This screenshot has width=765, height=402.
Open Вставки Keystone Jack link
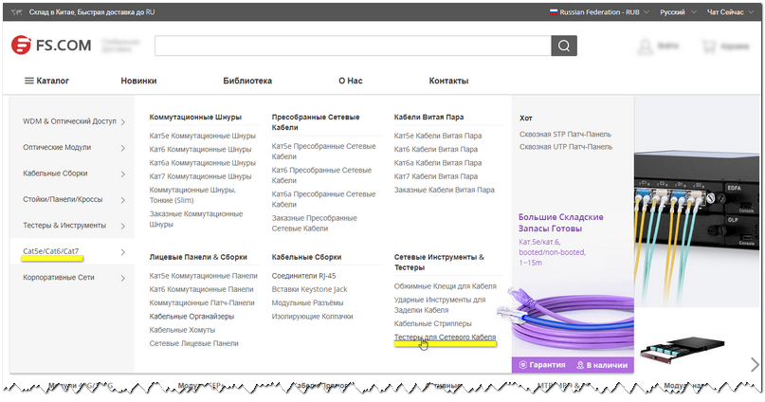tap(309, 289)
